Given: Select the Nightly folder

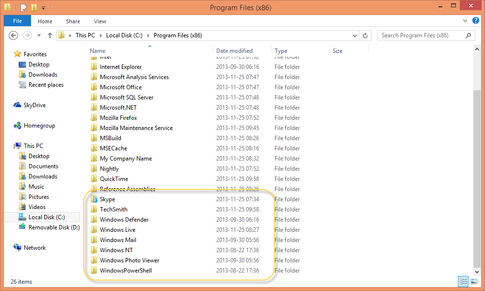Looking at the screenshot, I should 109,169.
